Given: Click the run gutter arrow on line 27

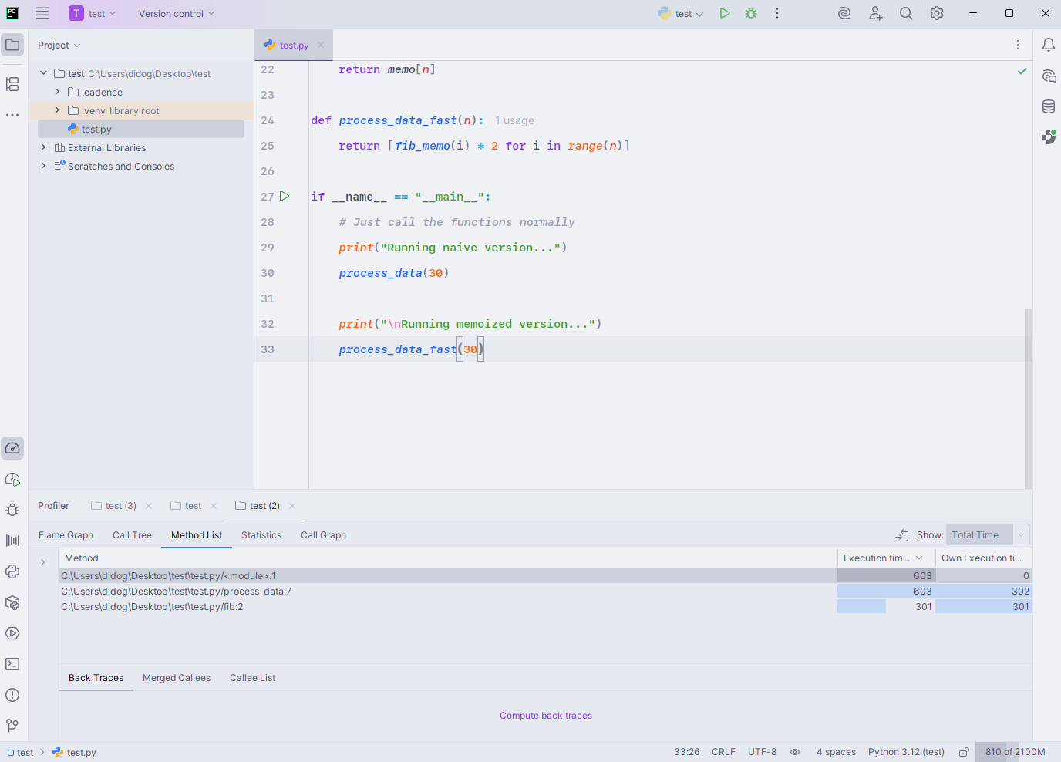Looking at the screenshot, I should [x=285, y=197].
